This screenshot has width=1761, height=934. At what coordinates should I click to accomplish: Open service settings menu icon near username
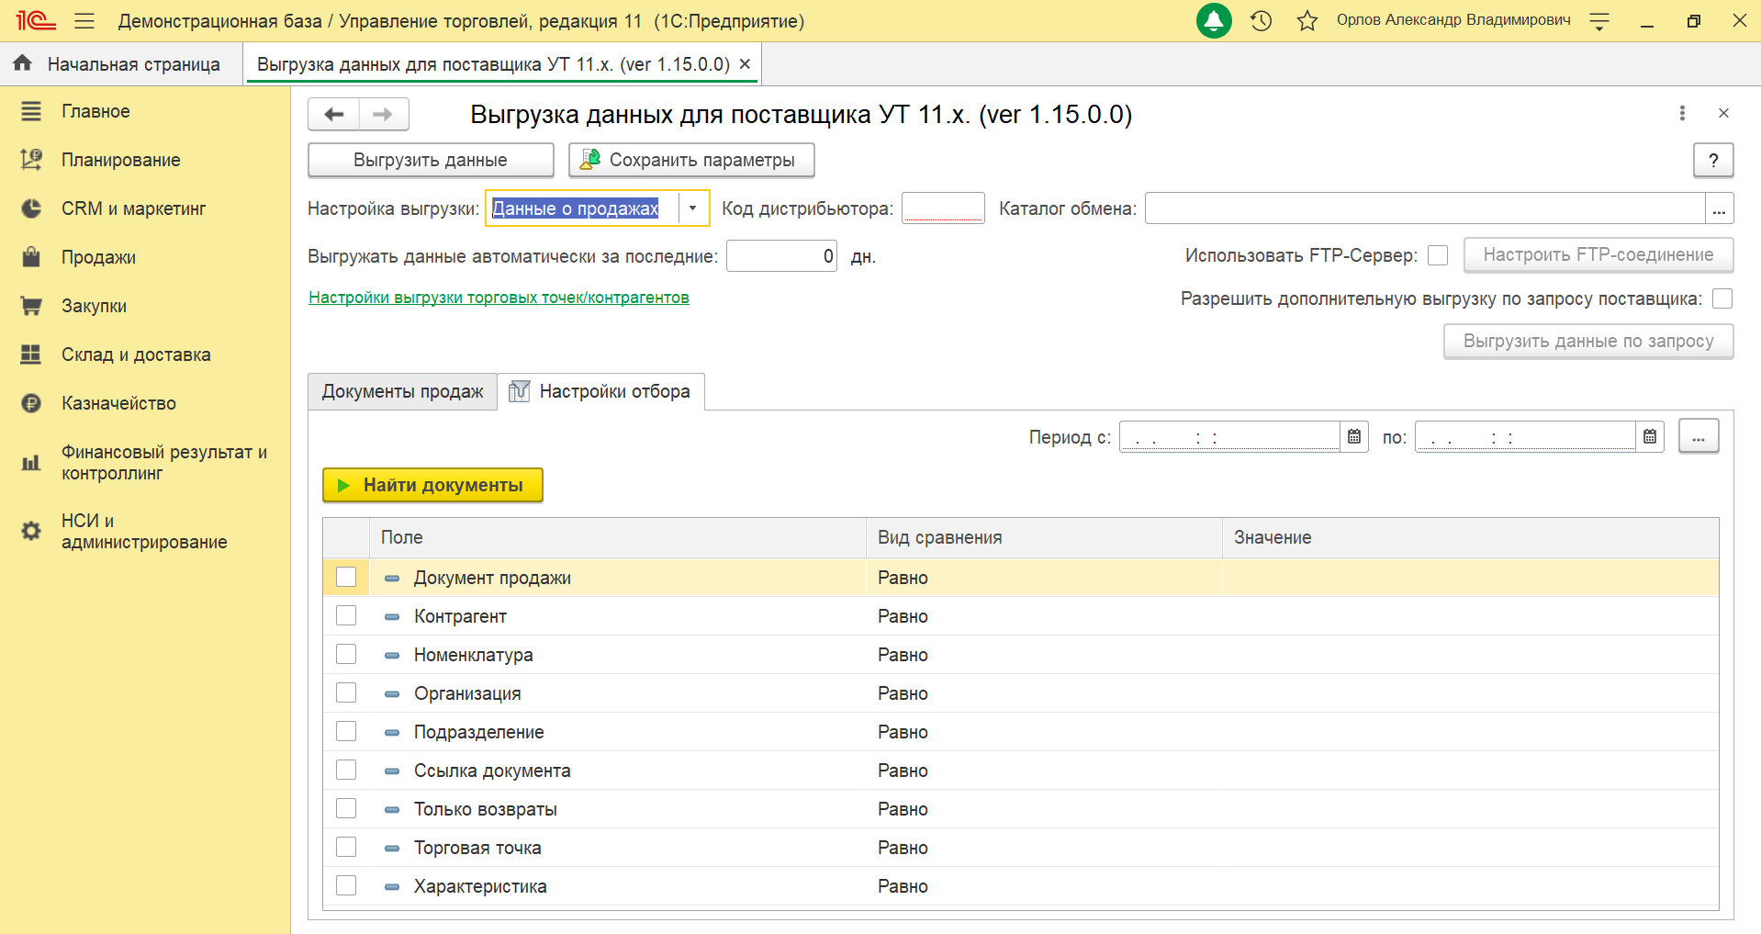click(1599, 21)
